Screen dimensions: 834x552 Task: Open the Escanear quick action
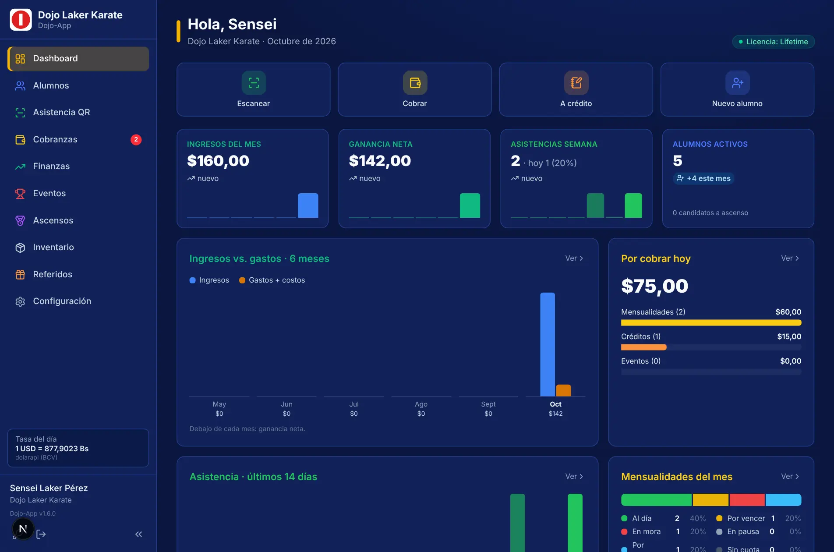(x=253, y=89)
